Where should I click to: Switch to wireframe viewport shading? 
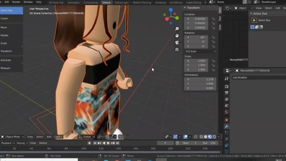point(201,137)
